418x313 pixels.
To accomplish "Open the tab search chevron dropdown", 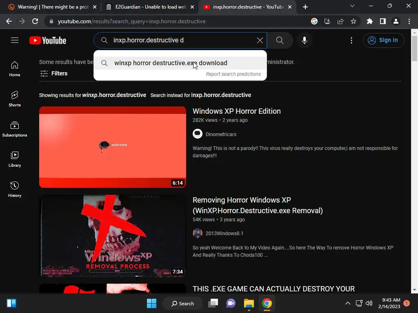I will click(352, 6).
